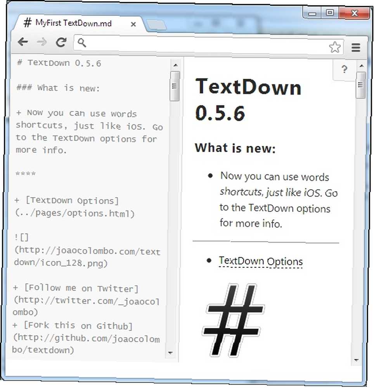374x388 pixels.
Task: Click the 'What is new:' preview heading
Action: click(x=235, y=148)
